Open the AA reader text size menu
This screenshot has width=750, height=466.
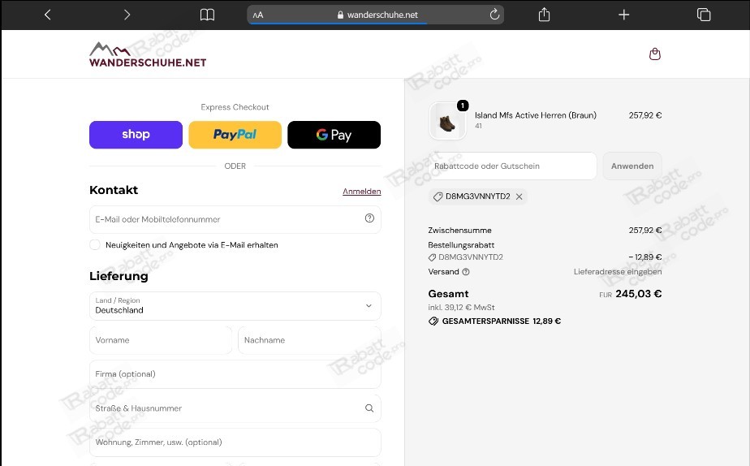pyautogui.click(x=258, y=15)
